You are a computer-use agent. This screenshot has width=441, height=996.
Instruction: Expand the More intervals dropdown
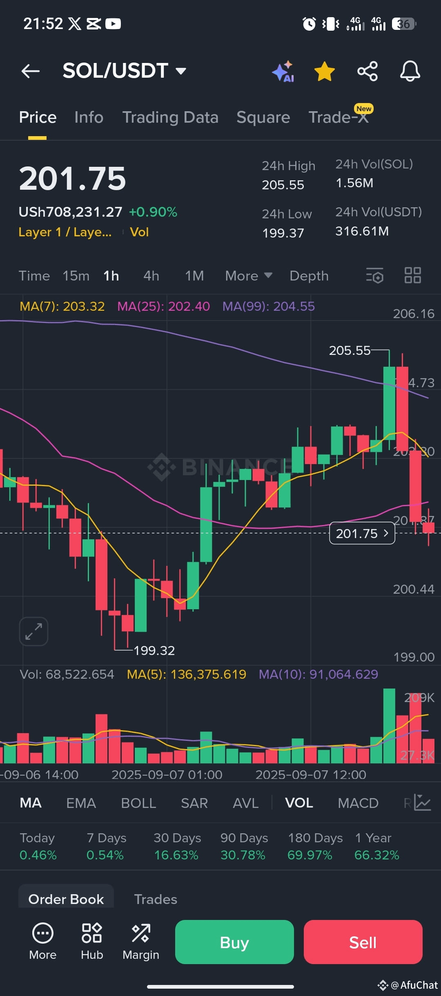point(249,276)
